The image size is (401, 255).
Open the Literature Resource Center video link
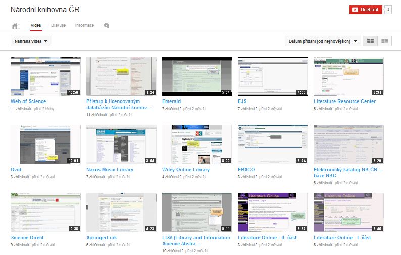(x=345, y=101)
